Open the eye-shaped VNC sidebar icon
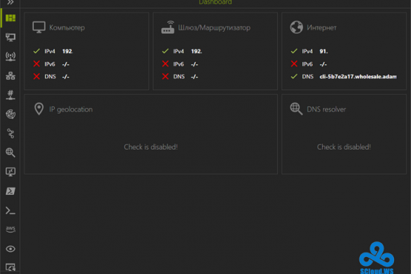The image size is (411, 274). (x=10, y=249)
